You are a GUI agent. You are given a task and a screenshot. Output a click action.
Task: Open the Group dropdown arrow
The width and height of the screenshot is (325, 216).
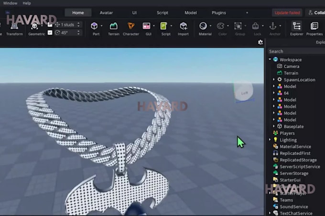(x=245, y=26)
